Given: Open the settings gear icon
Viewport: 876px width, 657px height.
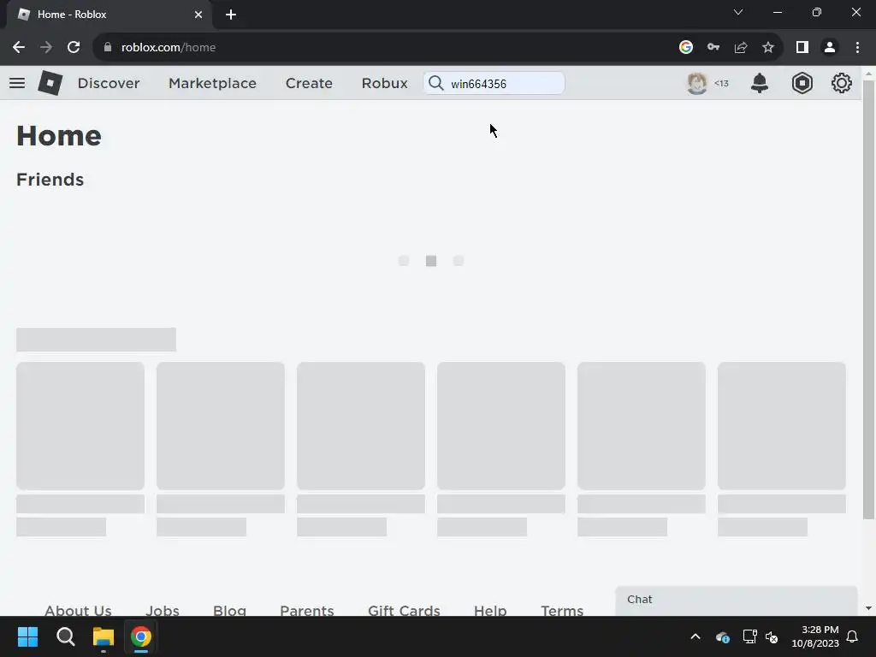Looking at the screenshot, I should [842, 83].
